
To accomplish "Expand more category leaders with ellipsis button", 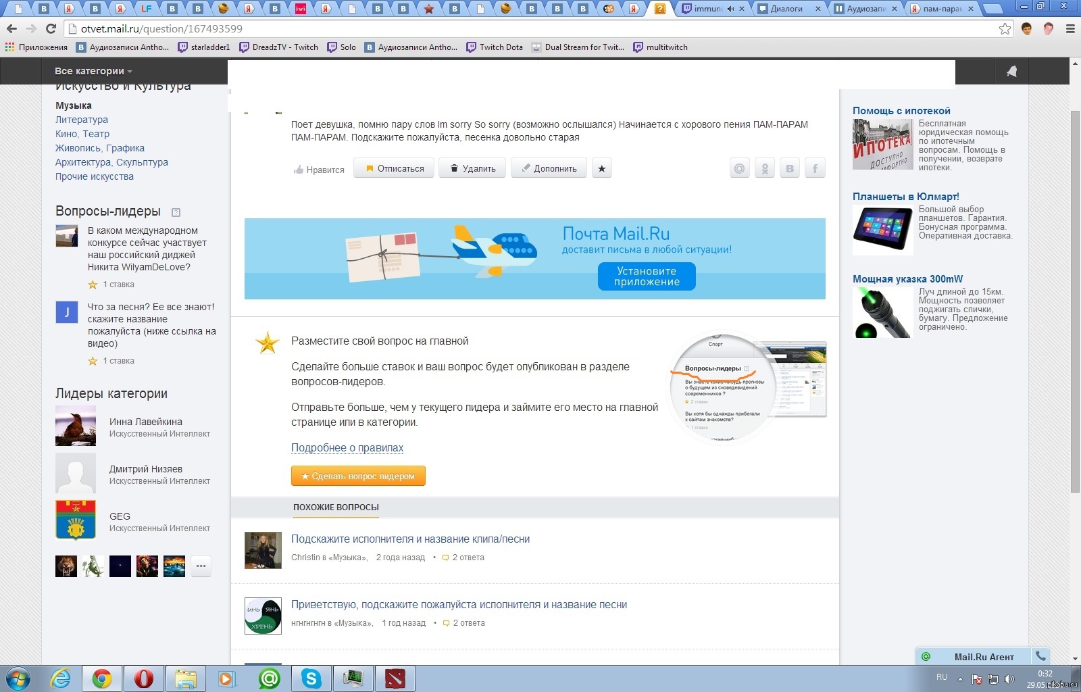I will (201, 566).
